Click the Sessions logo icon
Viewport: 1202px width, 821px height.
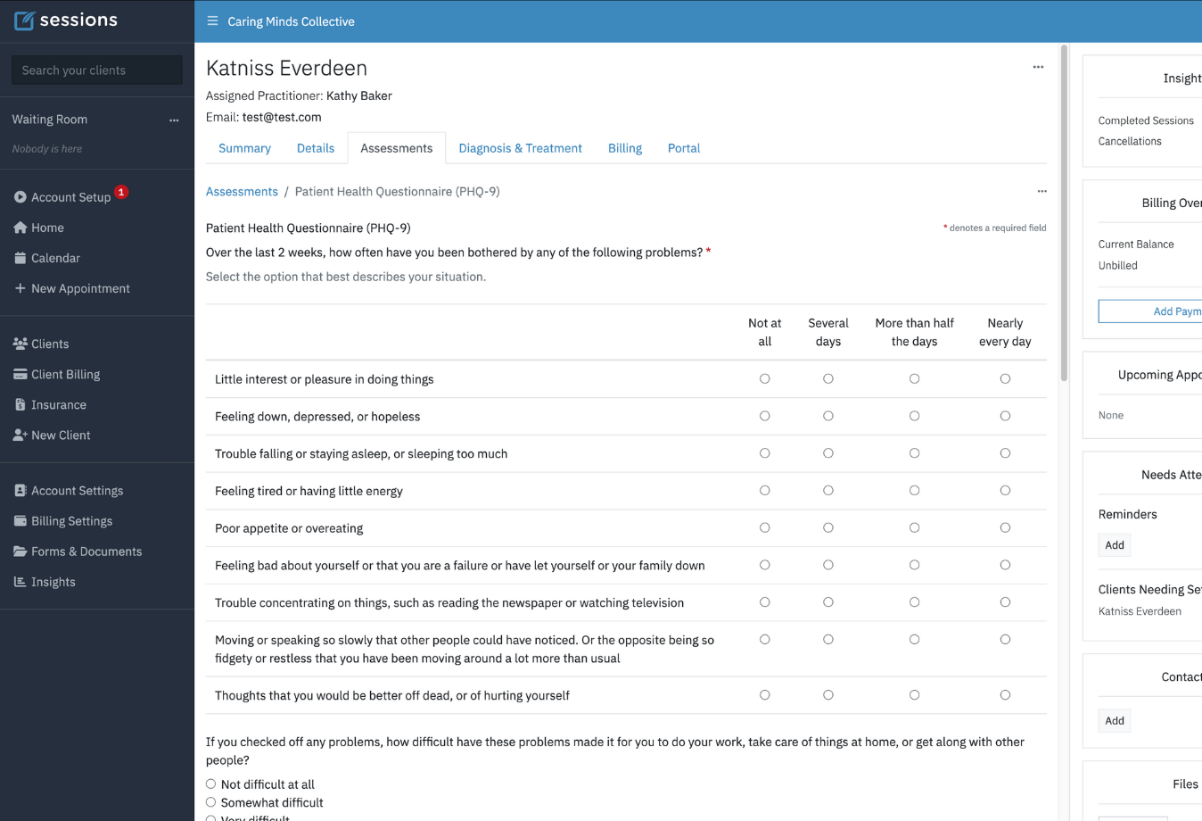tap(25, 21)
